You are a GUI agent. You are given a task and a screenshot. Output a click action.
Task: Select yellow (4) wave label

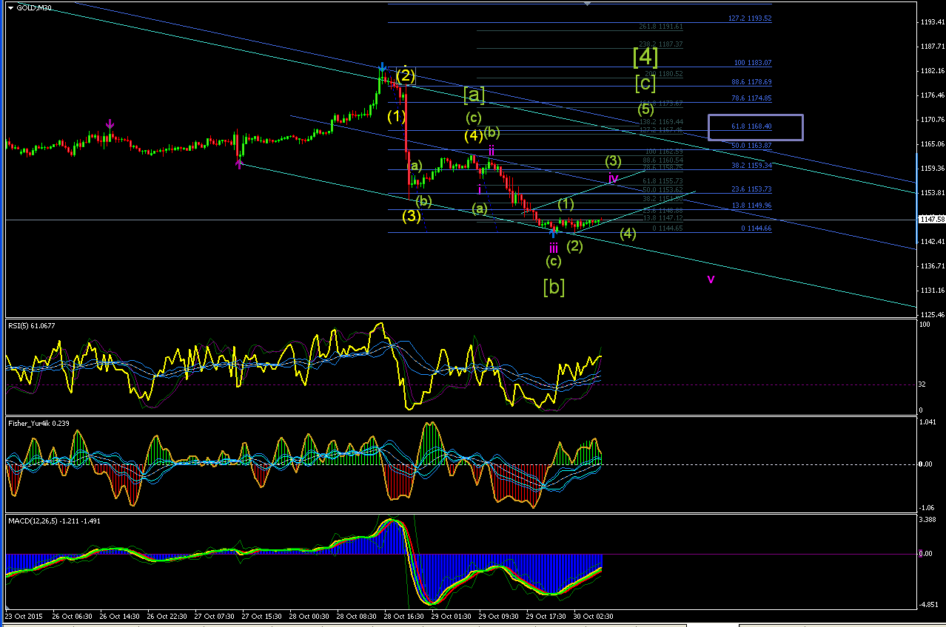[474, 135]
